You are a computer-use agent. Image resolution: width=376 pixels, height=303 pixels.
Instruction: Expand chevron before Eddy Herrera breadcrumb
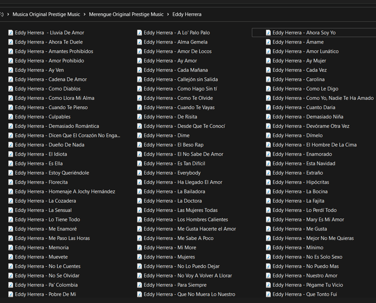coord(168,14)
